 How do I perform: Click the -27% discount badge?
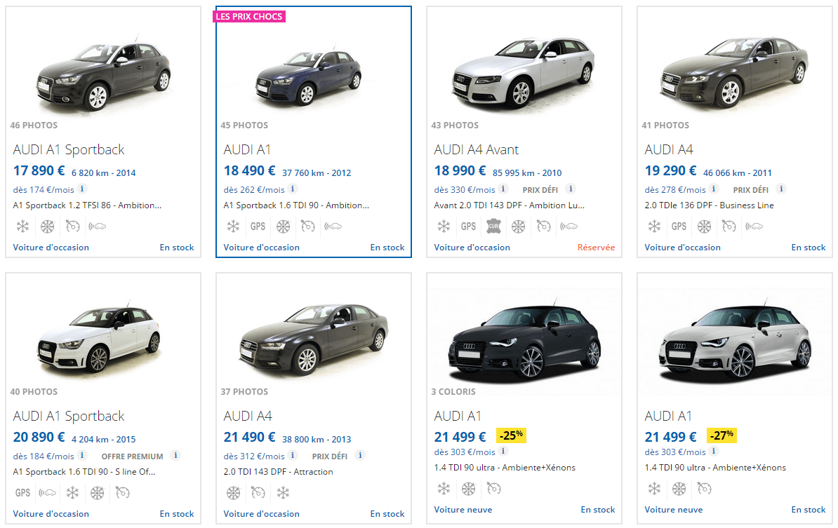coord(721,435)
